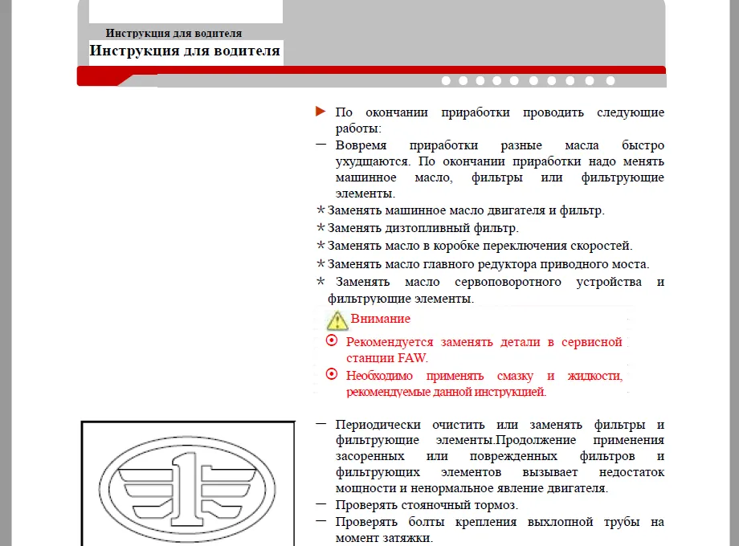The height and width of the screenshot is (546, 739).
Task: Click the paragraph starting "Периодически очистить"
Action: (500, 456)
